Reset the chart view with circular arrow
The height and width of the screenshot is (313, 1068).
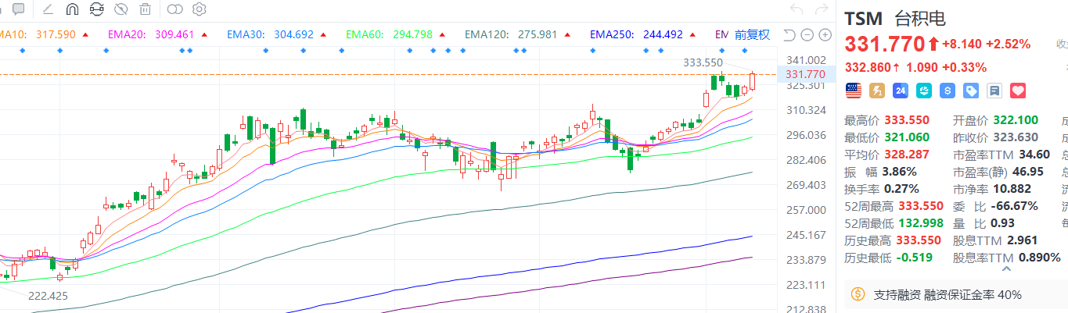coord(789,35)
